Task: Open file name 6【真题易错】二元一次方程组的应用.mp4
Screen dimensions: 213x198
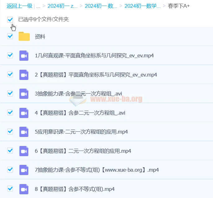Action: click(x=83, y=151)
